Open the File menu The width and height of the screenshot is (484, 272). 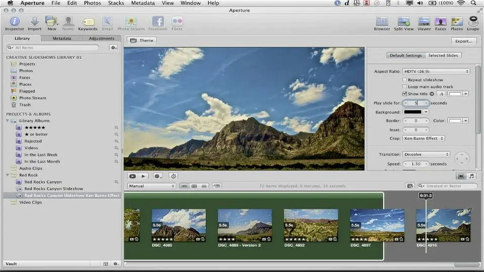pos(56,3)
